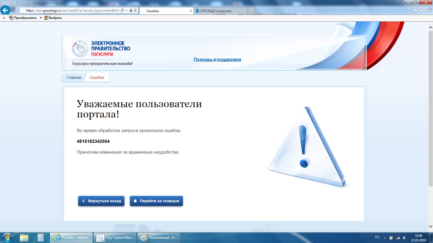Expand the Преобразовать dropdown arrow
This screenshot has width=433, height=243.
pyautogui.click(x=41, y=18)
